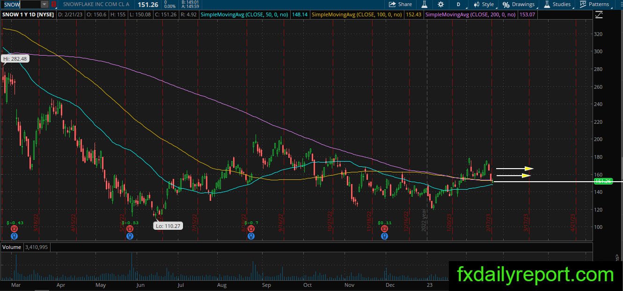This screenshot has width=623, height=291.
Task: Click blue lightbulb icon under $0.11 earnings
Action: pyautogui.click(x=384, y=236)
